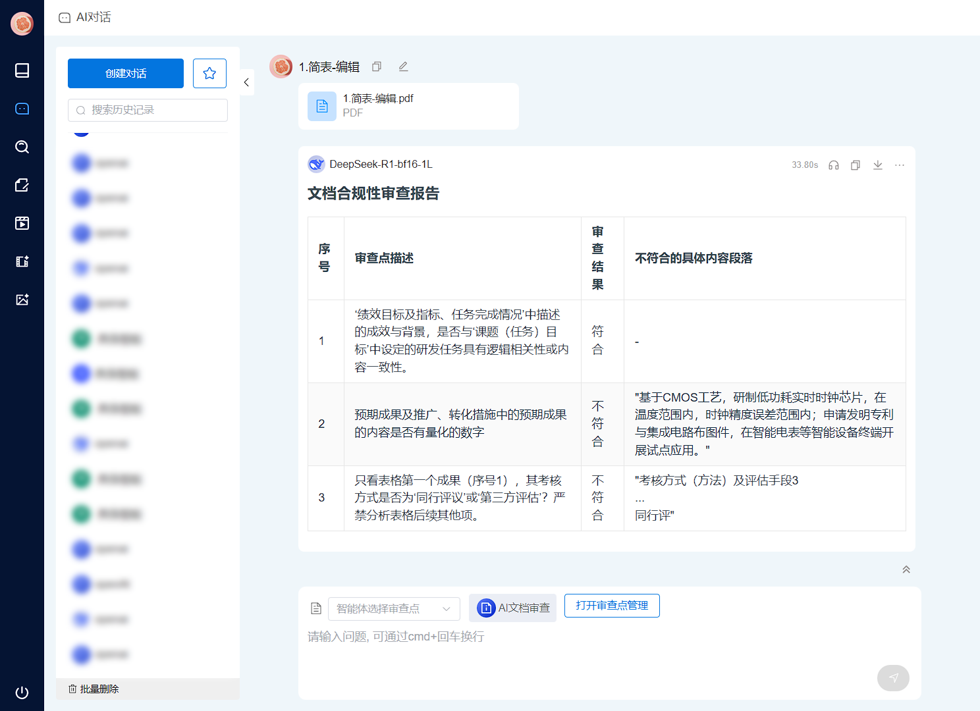This screenshot has width=980, height=711.
Task: Download the review report via the download icon
Action: [877, 165]
